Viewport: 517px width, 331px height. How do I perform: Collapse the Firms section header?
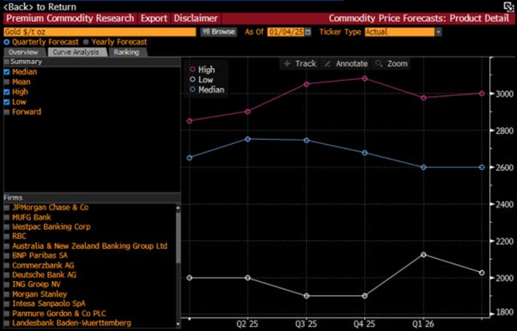click(x=92, y=197)
